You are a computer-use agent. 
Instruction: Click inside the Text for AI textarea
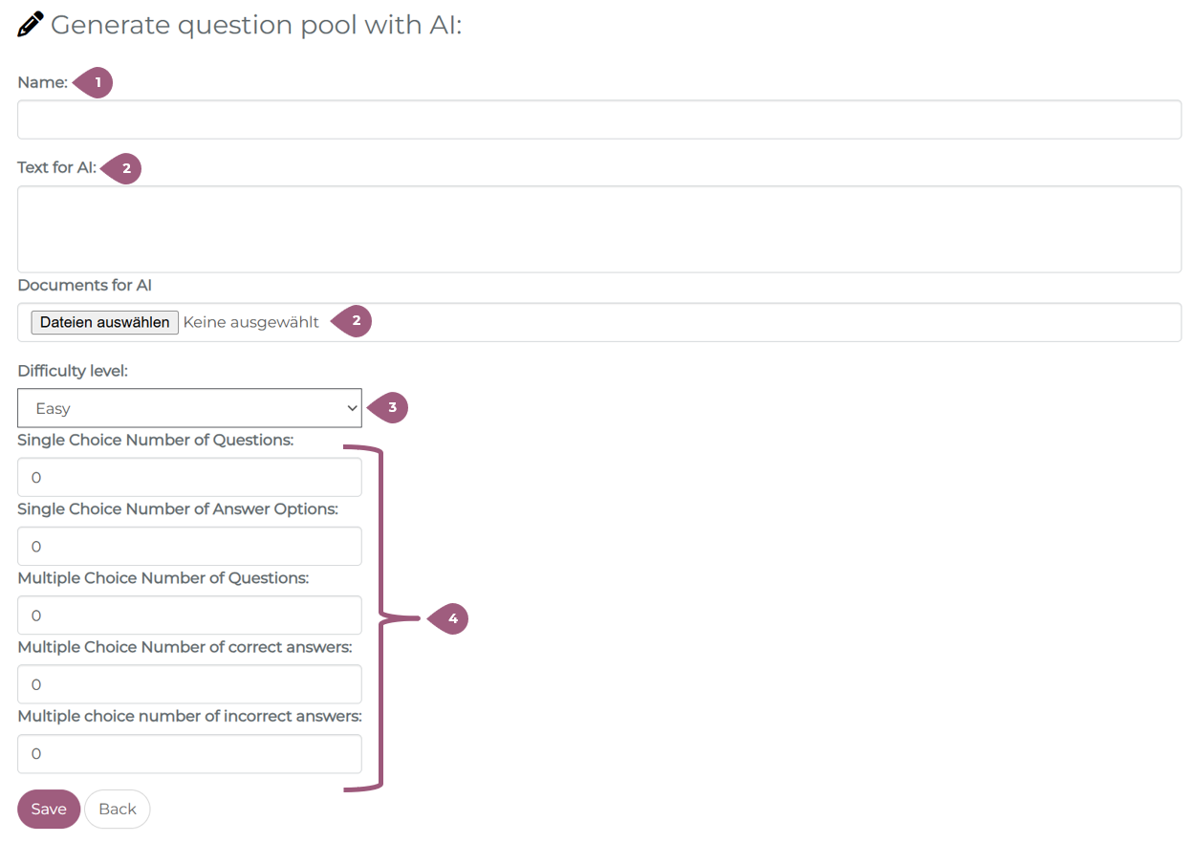tap(598, 229)
